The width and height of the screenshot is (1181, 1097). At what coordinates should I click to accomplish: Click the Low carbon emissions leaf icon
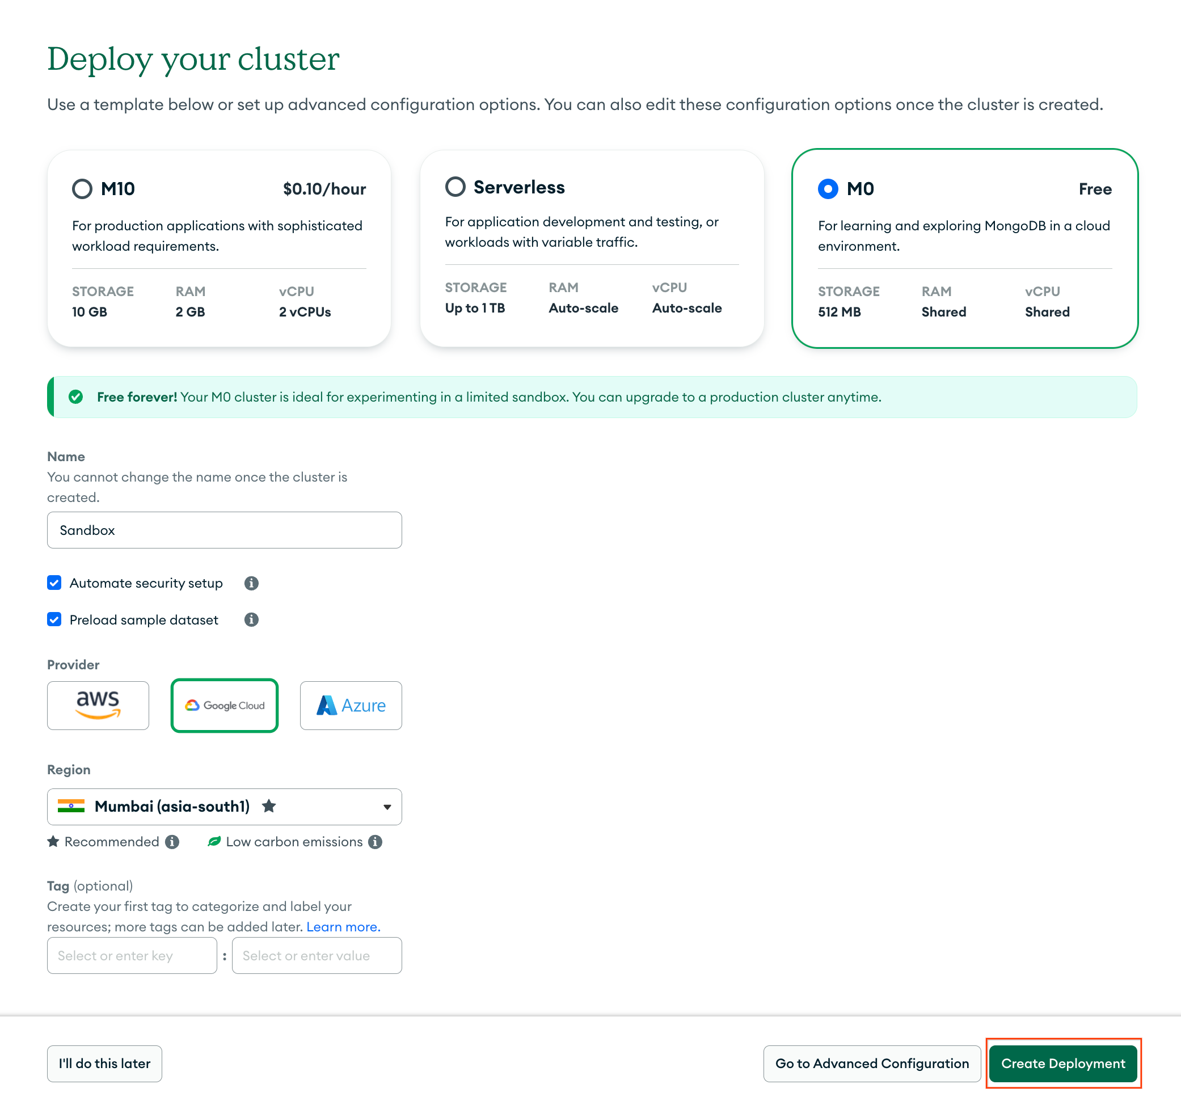[214, 841]
